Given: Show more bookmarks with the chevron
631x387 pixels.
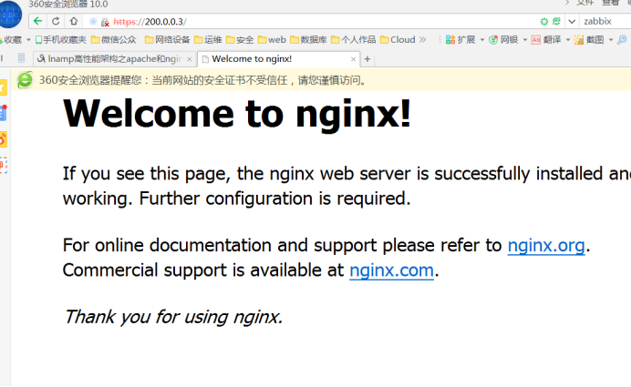Looking at the screenshot, I should tap(422, 39).
